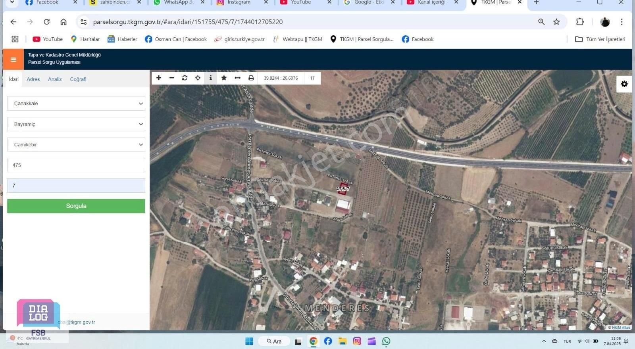635x349 pixels.
Task: Bookmark this page with star icon
Action: coord(556,22)
